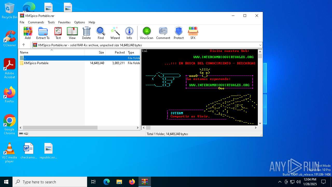Click the comment pane vertical scrollbar

[260, 87]
